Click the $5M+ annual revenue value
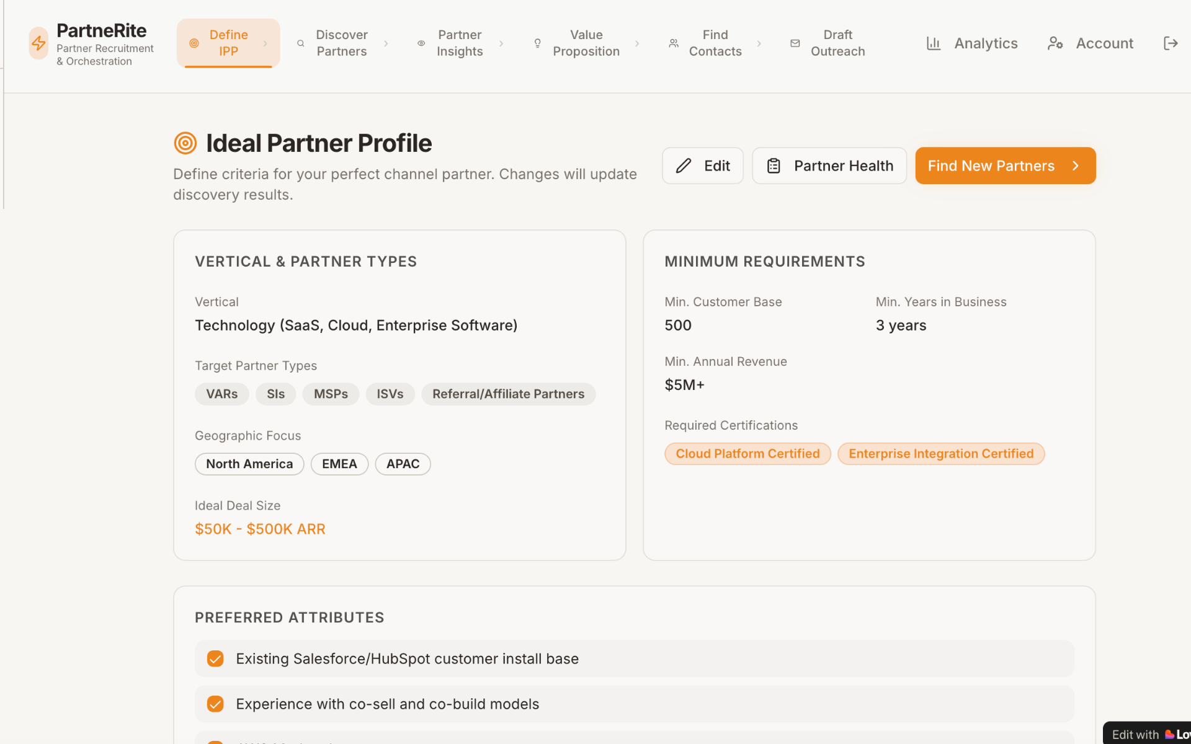This screenshot has width=1191, height=744. (x=684, y=385)
